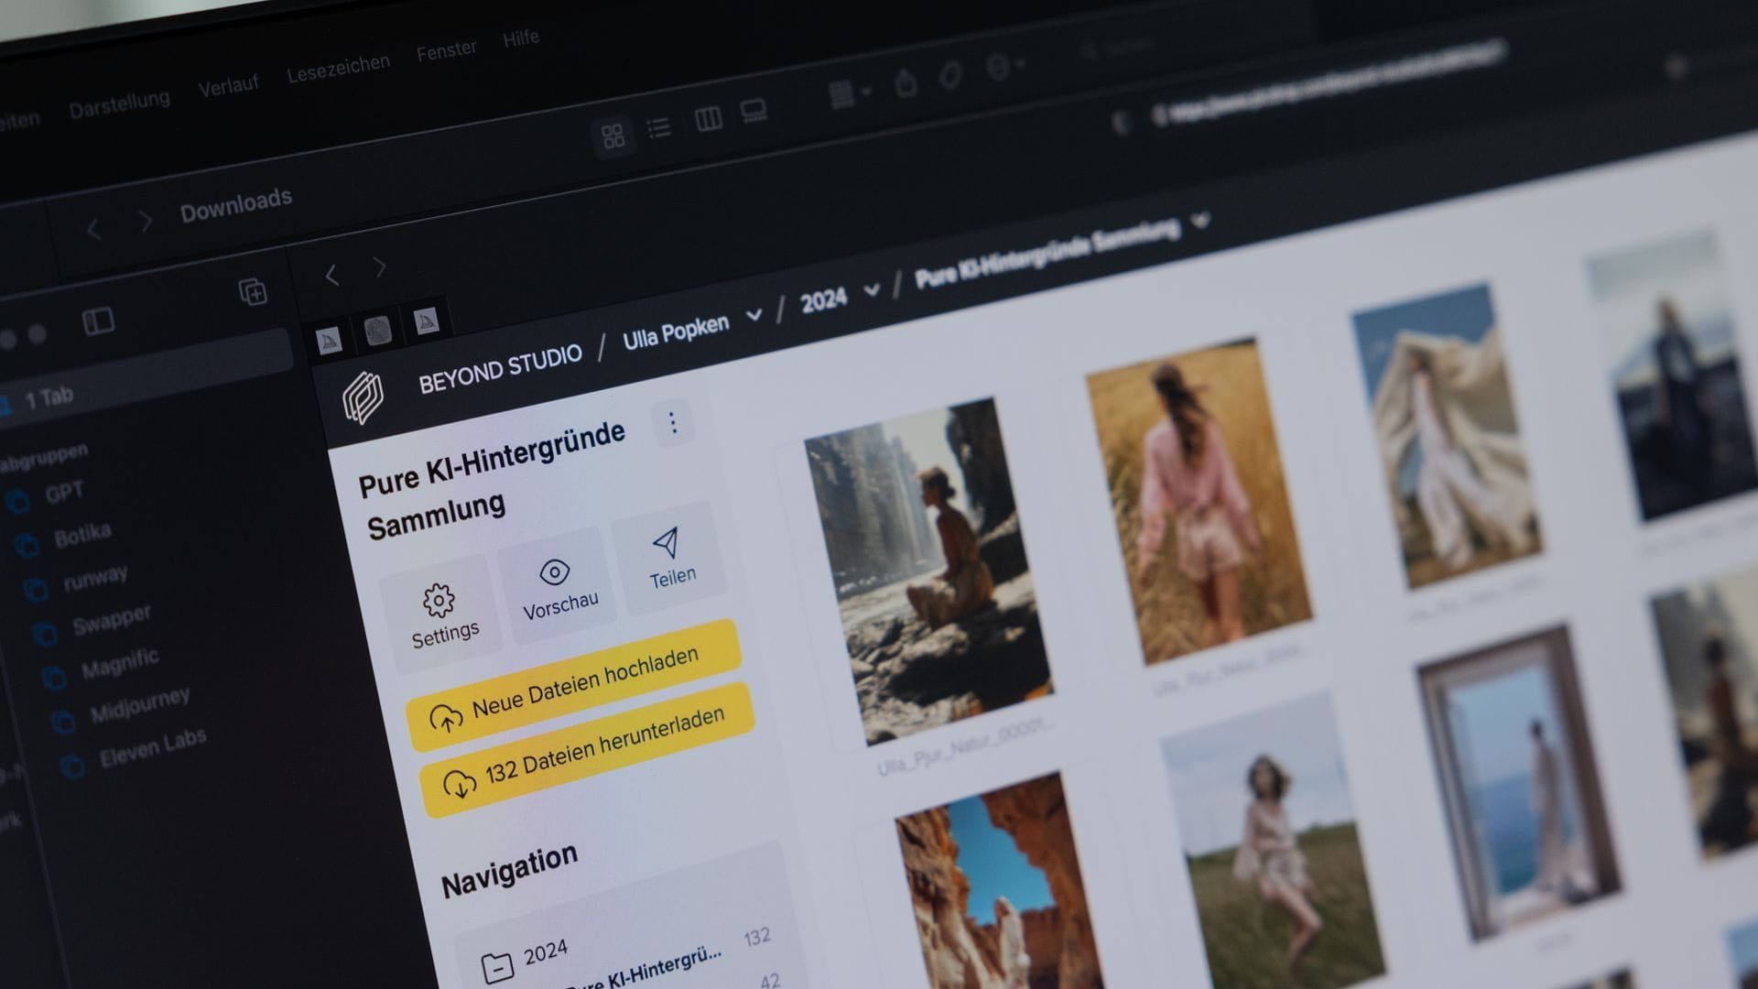The width and height of the screenshot is (1758, 989).
Task: Open thumbnail of woman sitting on rocks
Action: click(x=928, y=571)
